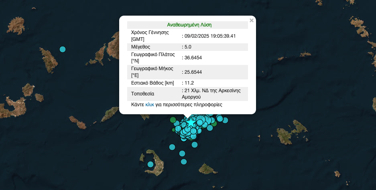Click the focal depth value 11.2

[189, 83]
